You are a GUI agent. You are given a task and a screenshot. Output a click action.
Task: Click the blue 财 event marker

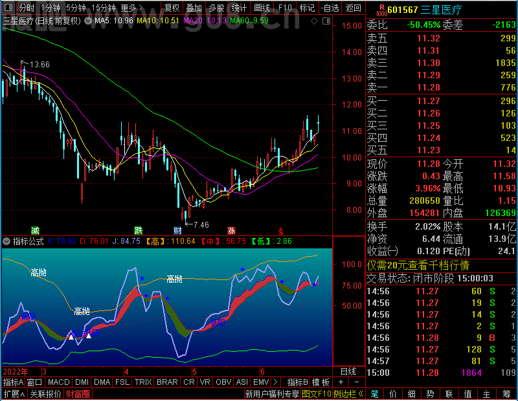click(x=177, y=230)
